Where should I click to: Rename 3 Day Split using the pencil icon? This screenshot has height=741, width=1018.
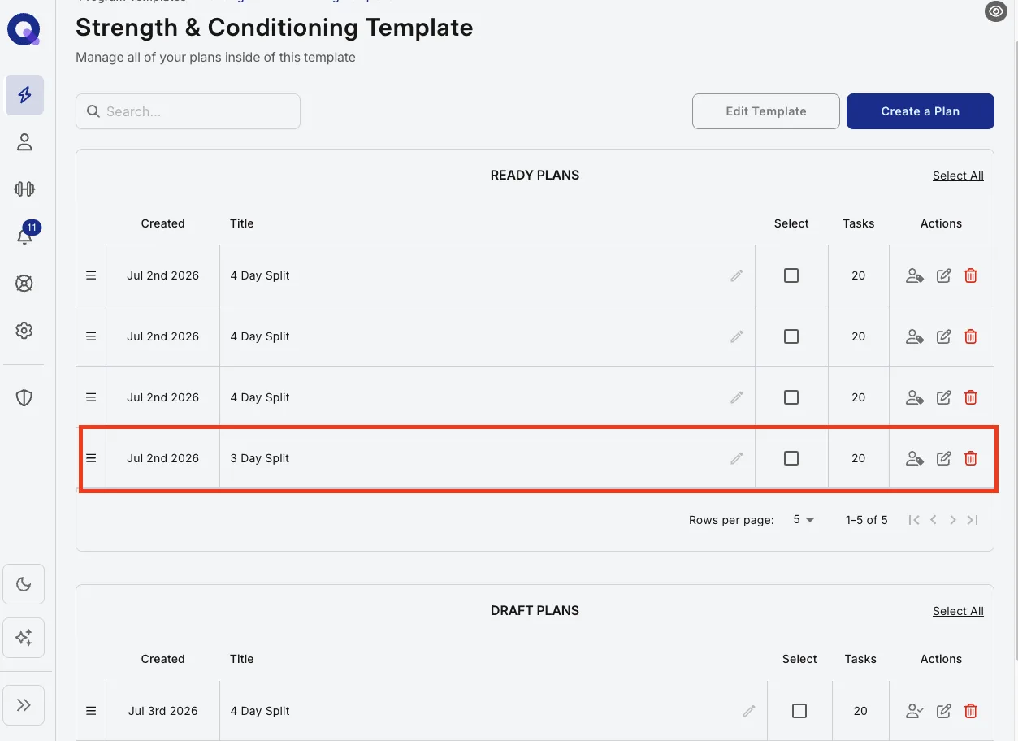click(x=737, y=458)
